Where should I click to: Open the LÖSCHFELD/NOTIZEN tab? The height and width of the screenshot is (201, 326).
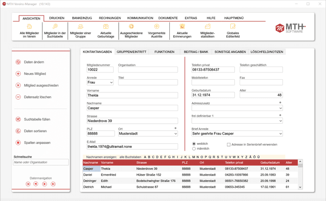(x=267, y=52)
